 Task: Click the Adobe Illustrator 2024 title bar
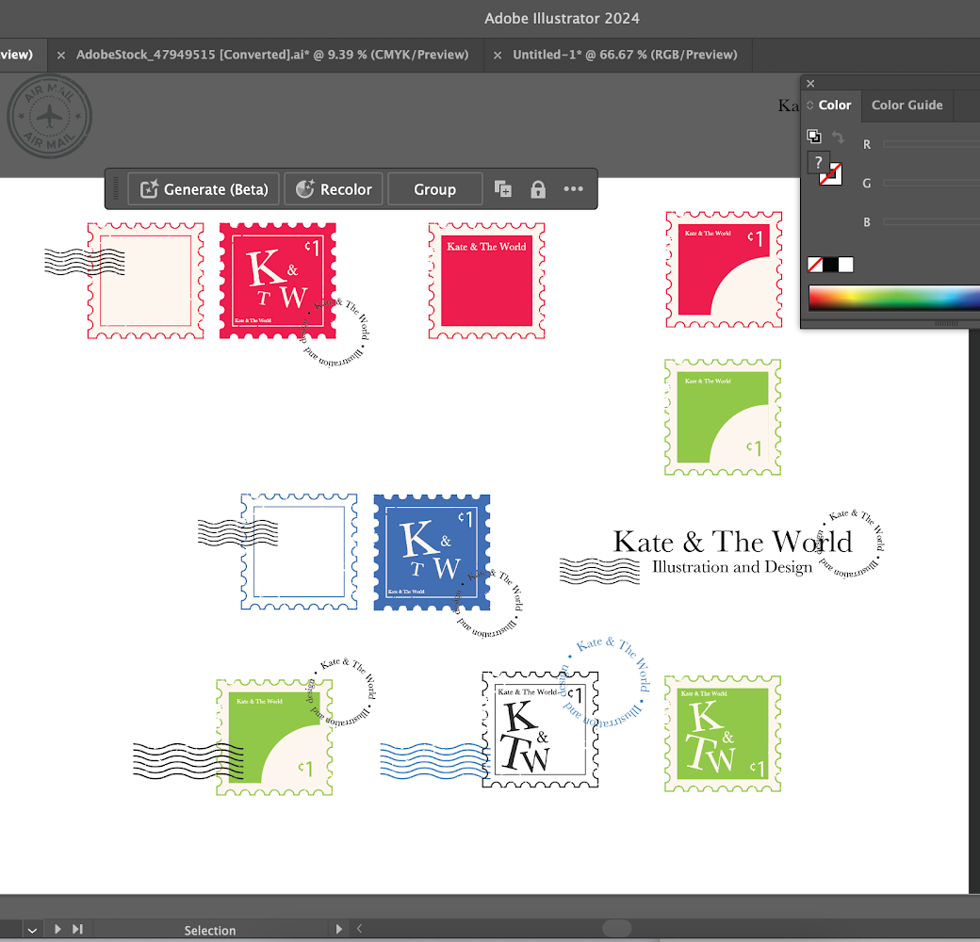[x=562, y=18]
